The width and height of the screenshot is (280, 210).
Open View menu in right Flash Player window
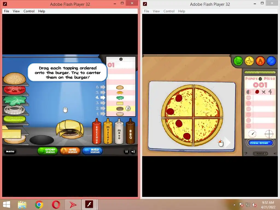tap(156, 11)
